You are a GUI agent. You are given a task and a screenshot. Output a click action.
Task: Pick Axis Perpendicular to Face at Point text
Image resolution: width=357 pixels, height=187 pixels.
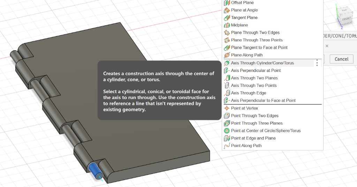tap(264, 100)
